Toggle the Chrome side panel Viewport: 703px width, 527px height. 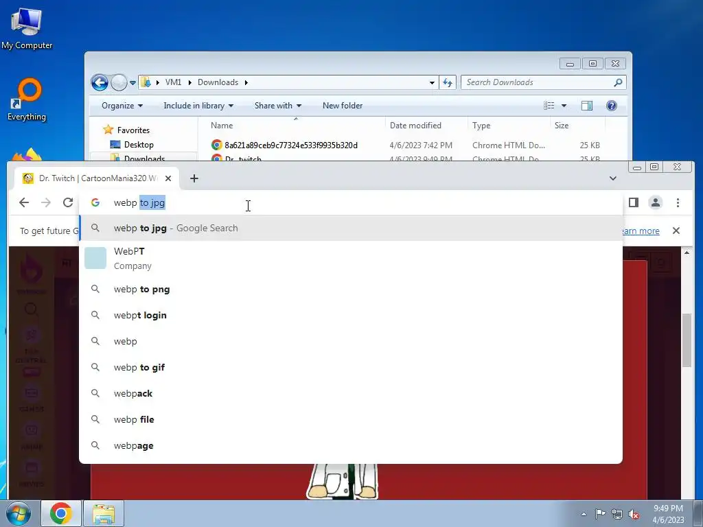coord(634,202)
